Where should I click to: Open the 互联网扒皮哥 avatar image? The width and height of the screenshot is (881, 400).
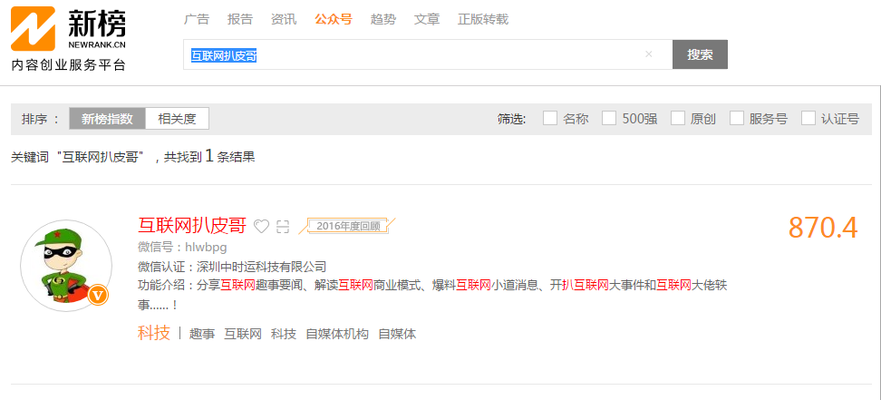point(66,266)
